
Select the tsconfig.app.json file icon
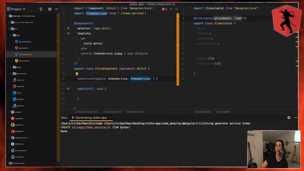pos(13,150)
